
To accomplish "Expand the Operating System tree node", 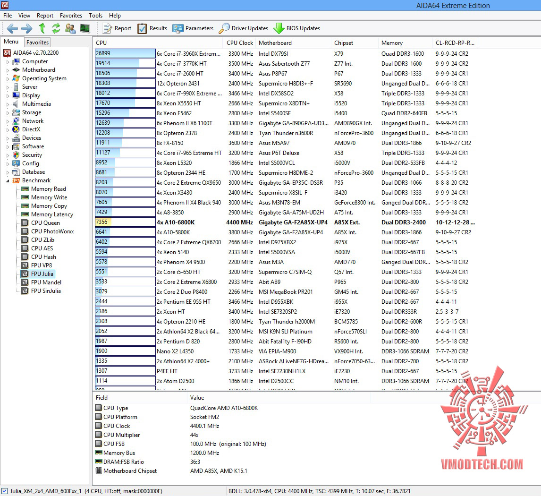I will pyautogui.click(x=8, y=79).
